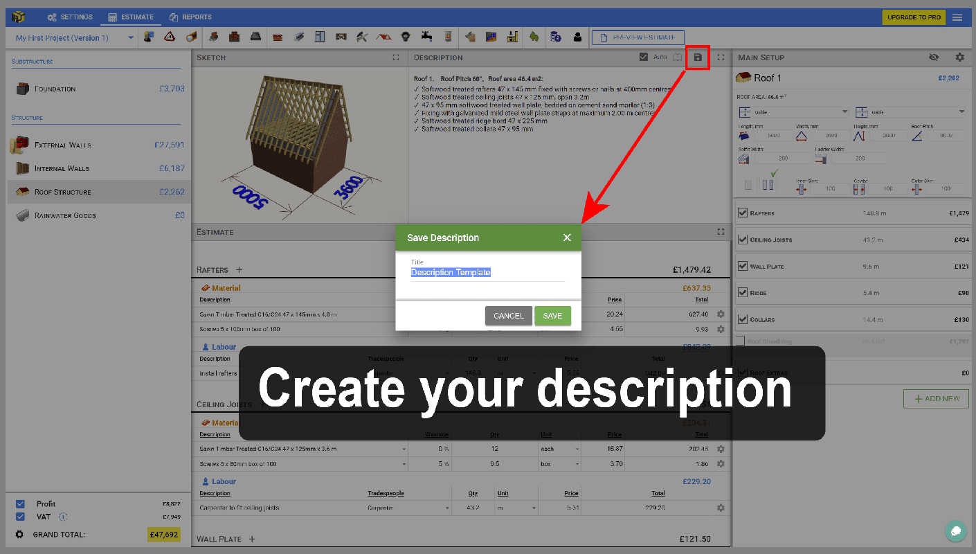The image size is (976, 554).
Task: Select the solid wall type icon
Action: pos(748,186)
